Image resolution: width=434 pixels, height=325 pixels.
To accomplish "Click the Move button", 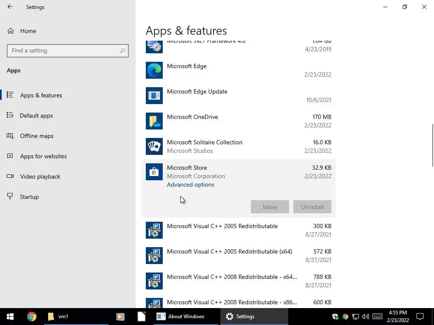I will pyautogui.click(x=270, y=207).
